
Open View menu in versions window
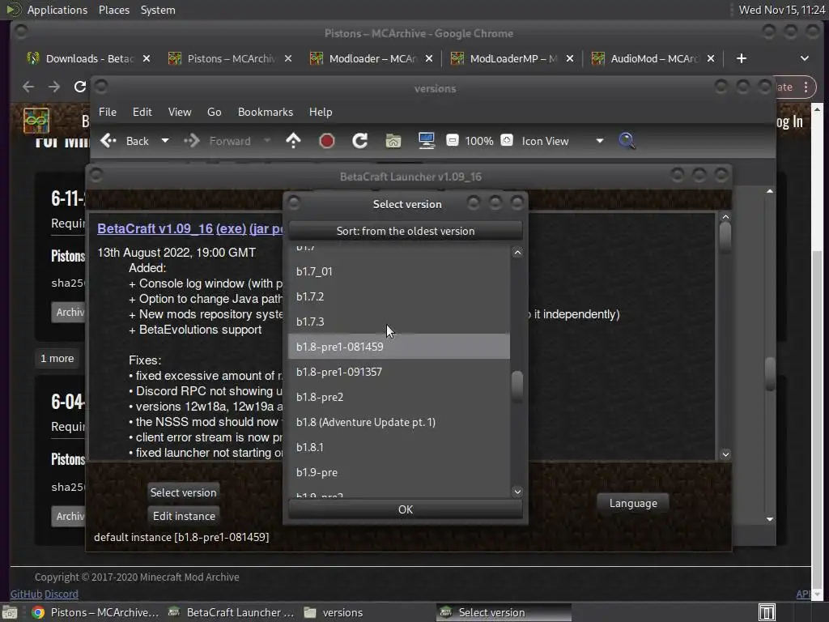pyautogui.click(x=180, y=112)
